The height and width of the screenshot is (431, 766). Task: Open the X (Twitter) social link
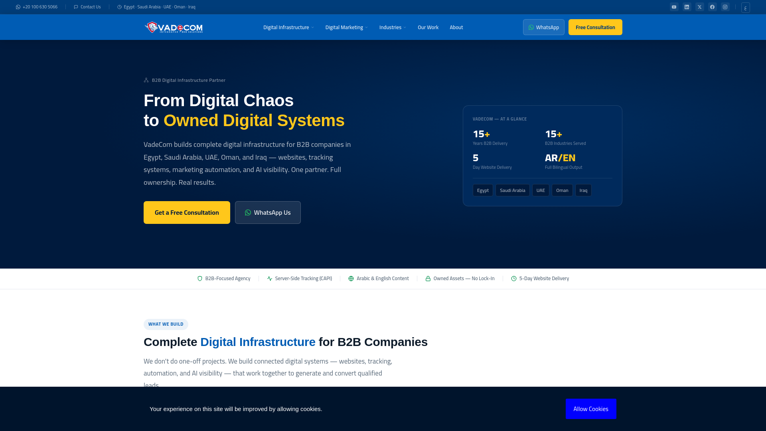click(x=699, y=7)
